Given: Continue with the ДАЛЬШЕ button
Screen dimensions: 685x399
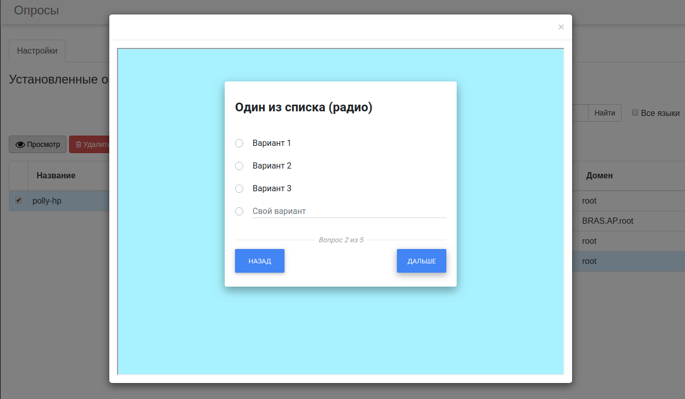Looking at the screenshot, I should coord(422,261).
